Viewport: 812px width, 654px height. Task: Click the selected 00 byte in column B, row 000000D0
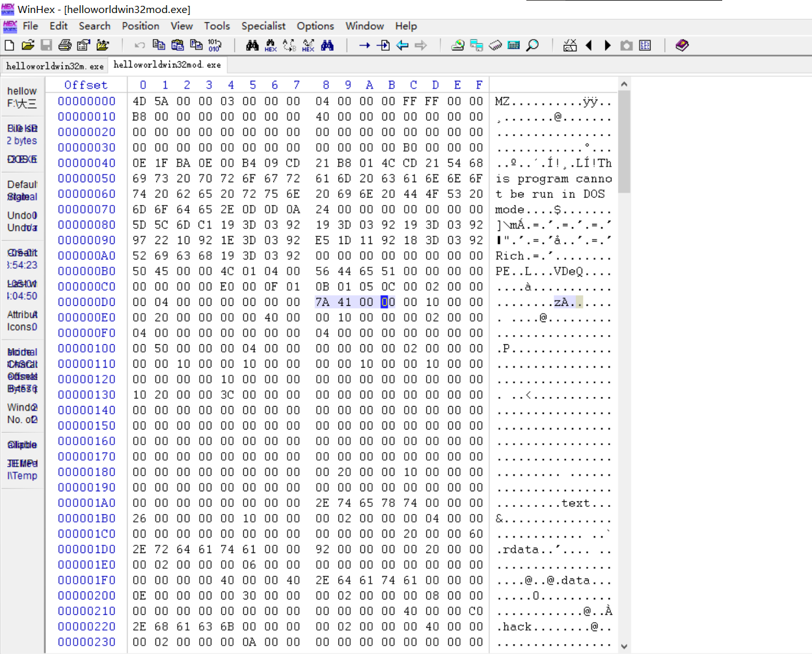tap(388, 302)
